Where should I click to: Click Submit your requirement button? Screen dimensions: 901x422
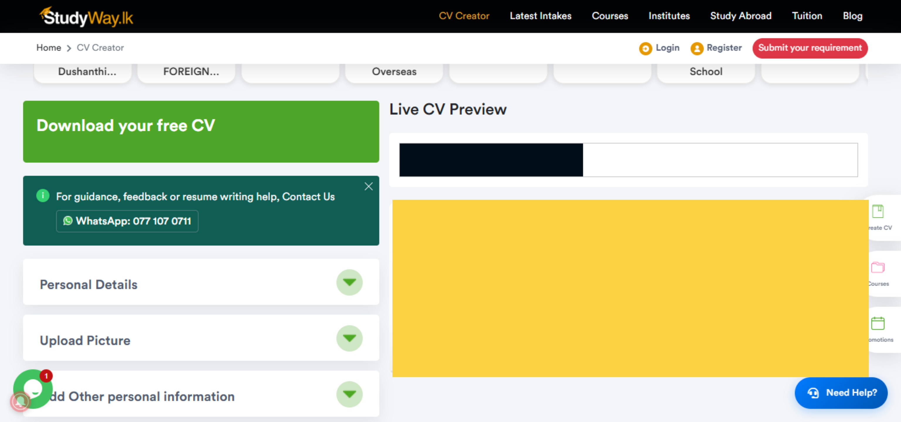[x=810, y=48]
